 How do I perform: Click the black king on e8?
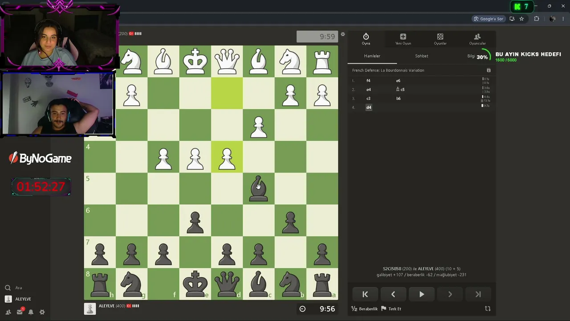[x=195, y=284]
